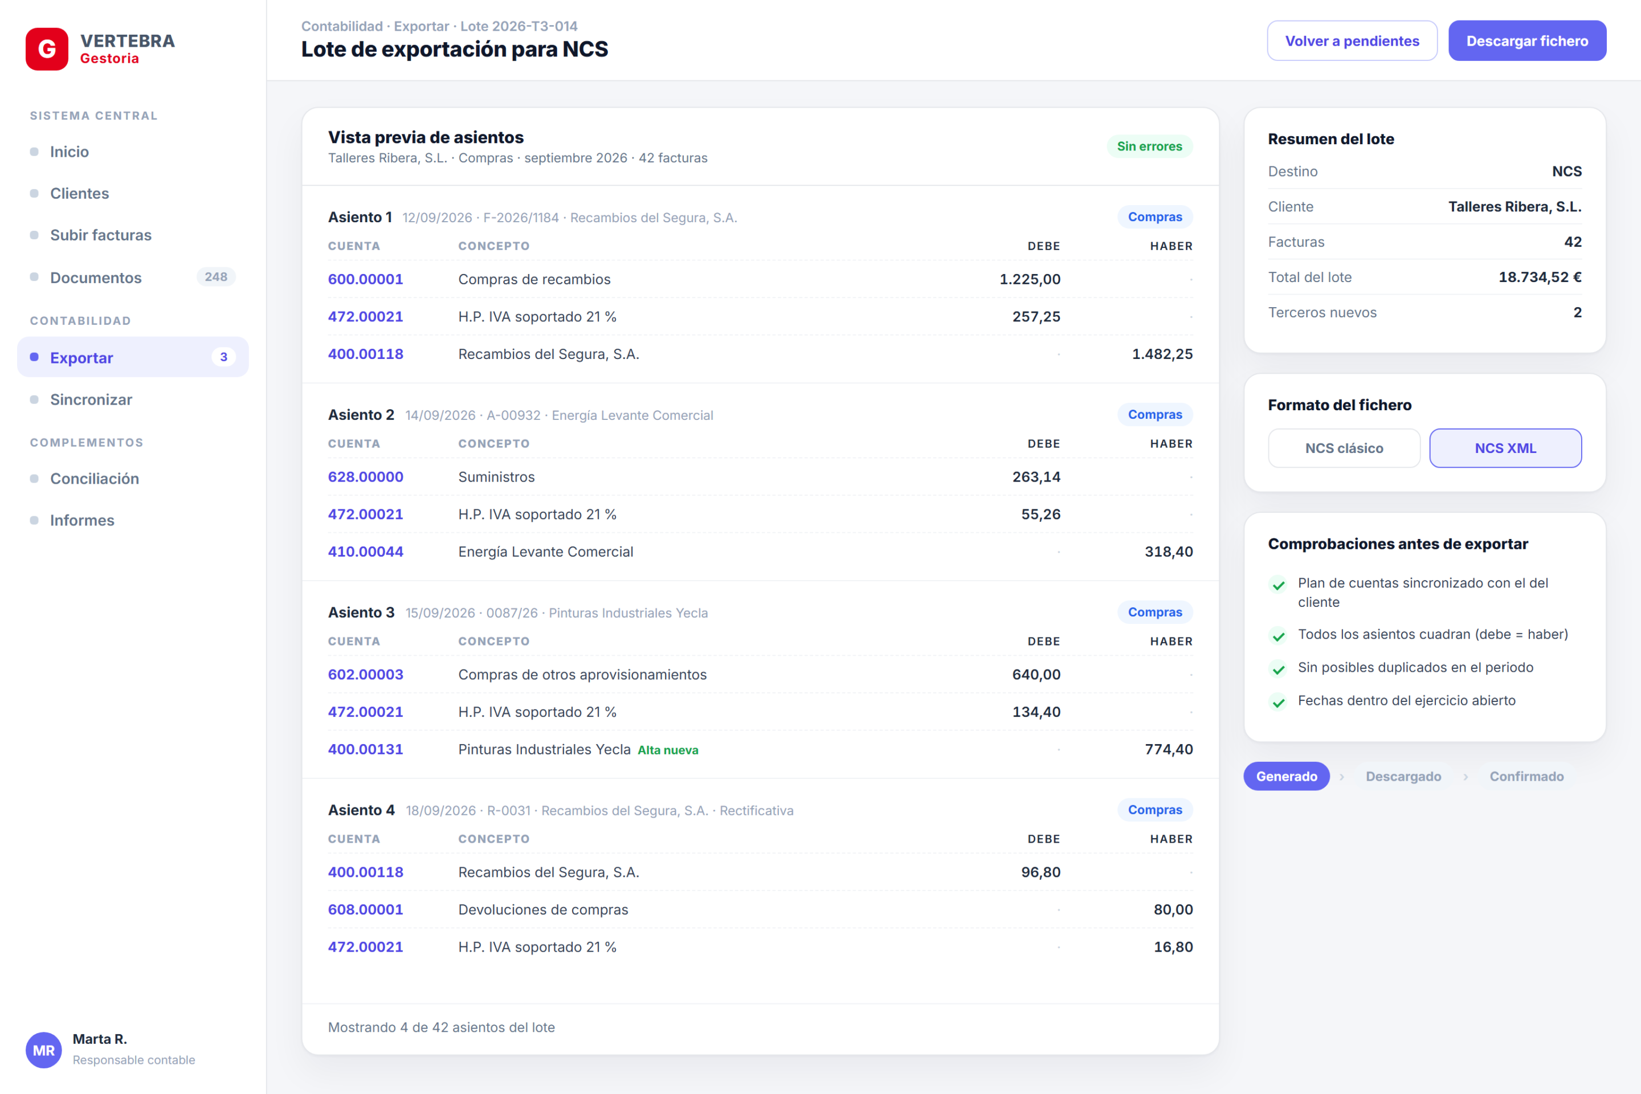The width and height of the screenshot is (1641, 1094).
Task: Click the green check beside Plan de cuentas
Action: tap(1278, 585)
